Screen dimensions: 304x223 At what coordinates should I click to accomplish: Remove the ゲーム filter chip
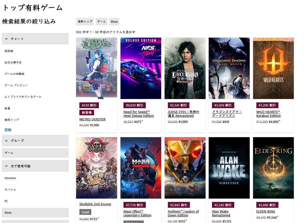tap(101, 22)
